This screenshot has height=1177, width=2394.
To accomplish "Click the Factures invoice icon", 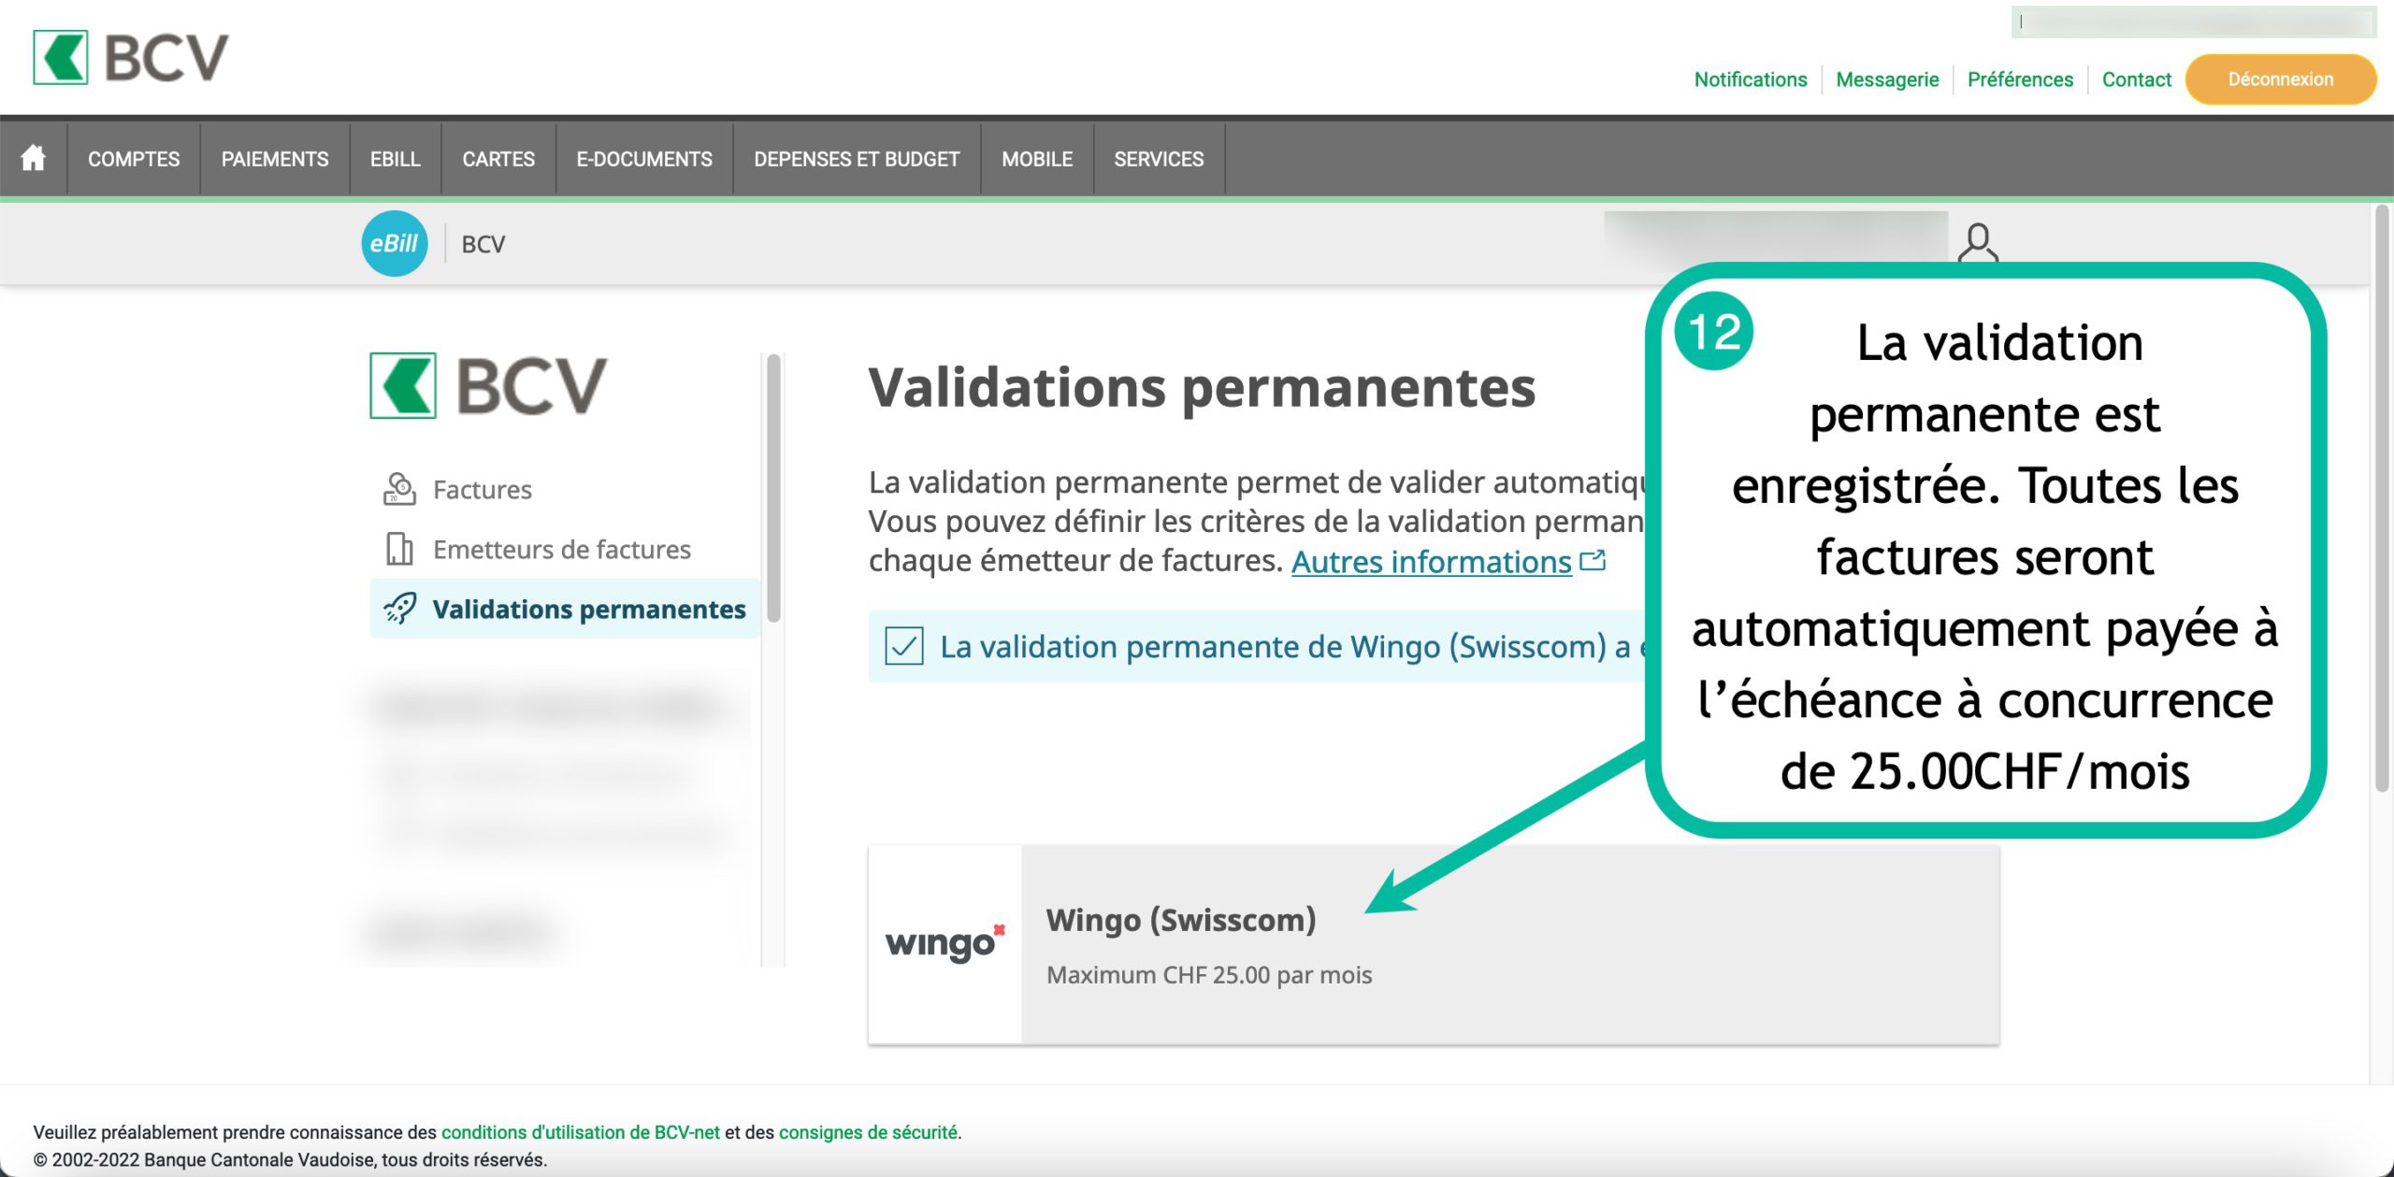I will click(399, 489).
